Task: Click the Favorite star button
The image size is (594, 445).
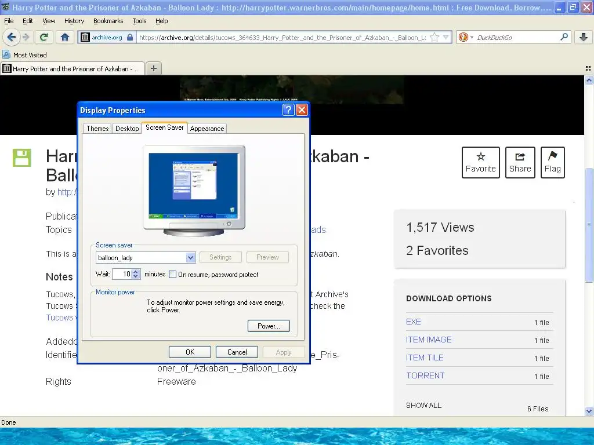Action: click(x=480, y=162)
